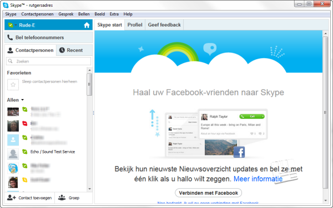Click the Echo / Sound Test Service avatar
The image size is (333, 208).
point(13,154)
